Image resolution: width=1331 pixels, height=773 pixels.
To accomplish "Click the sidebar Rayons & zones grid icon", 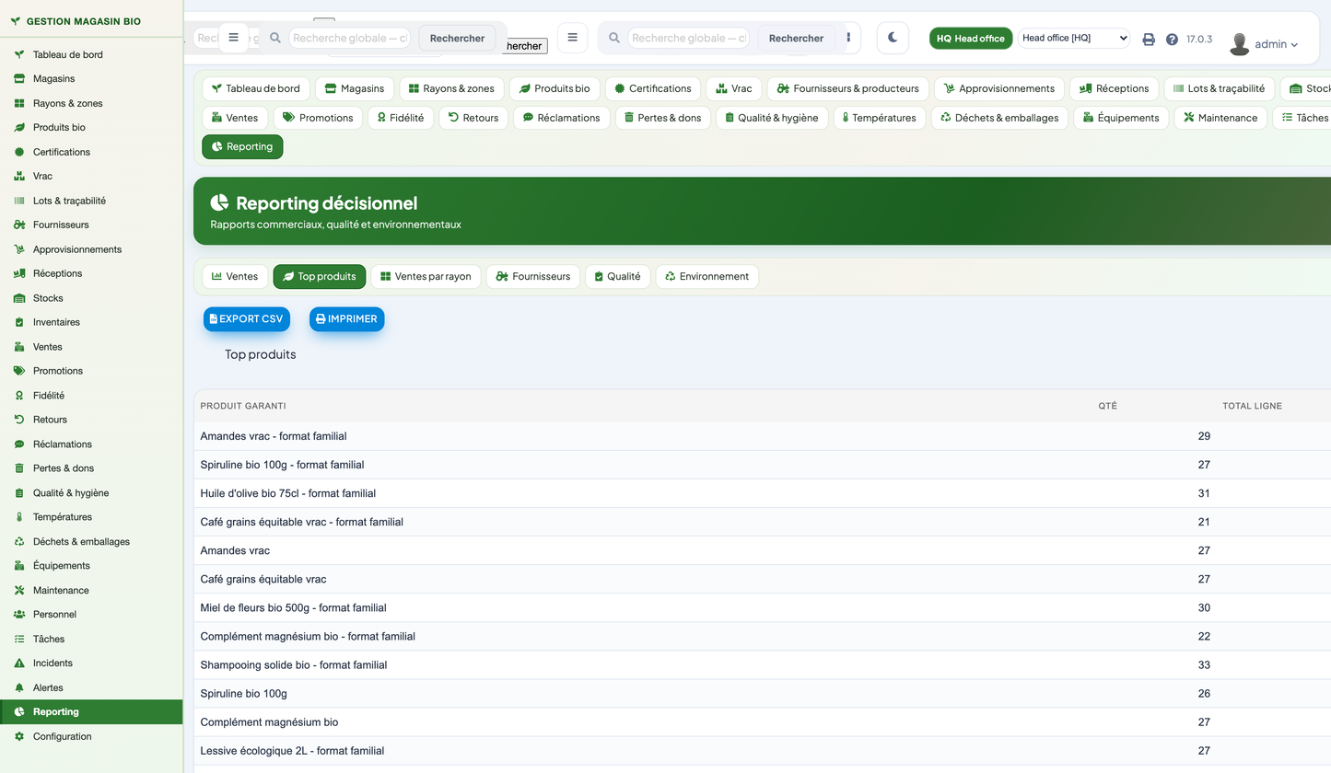I will point(18,104).
